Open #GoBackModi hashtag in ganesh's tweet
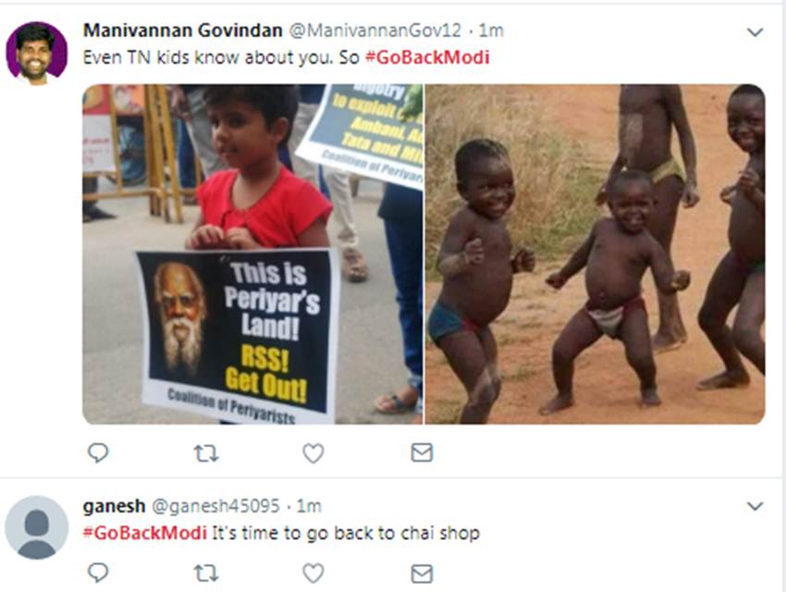This screenshot has height=592, width=786. click(x=145, y=533)
